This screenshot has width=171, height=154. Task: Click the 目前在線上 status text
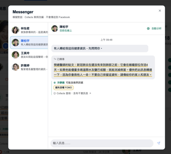point(66,31)
